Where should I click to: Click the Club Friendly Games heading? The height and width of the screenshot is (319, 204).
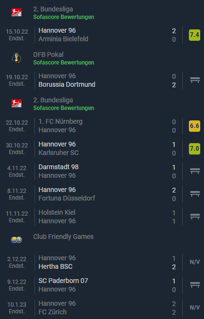(x=63, y=237)
